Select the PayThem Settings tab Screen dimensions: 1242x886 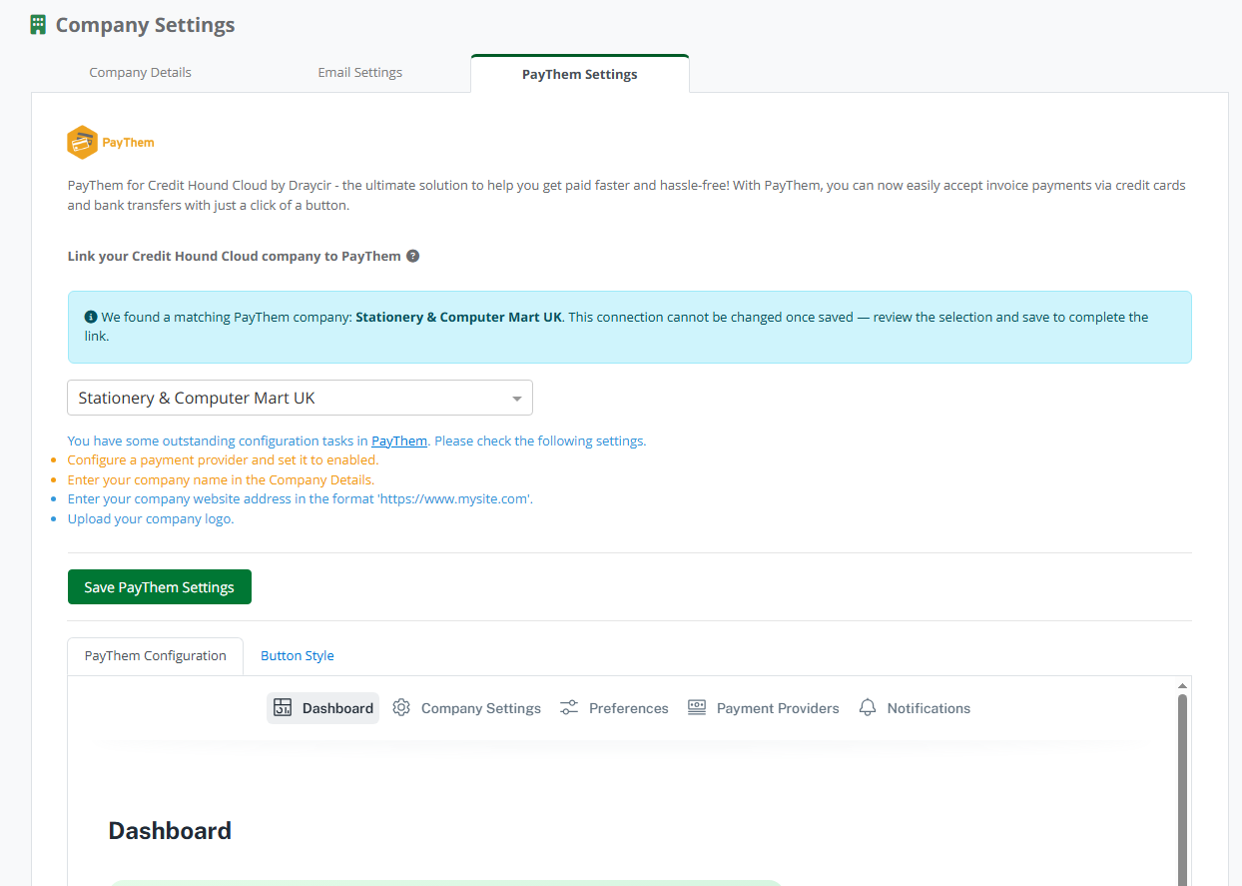(x=580, y=74)
